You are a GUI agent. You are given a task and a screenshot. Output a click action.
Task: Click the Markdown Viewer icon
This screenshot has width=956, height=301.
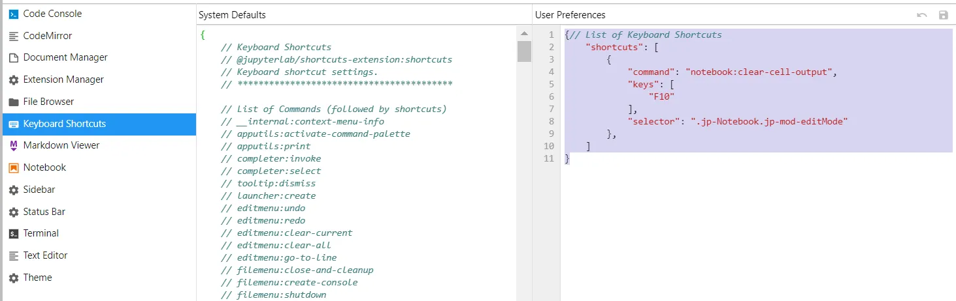13,146
